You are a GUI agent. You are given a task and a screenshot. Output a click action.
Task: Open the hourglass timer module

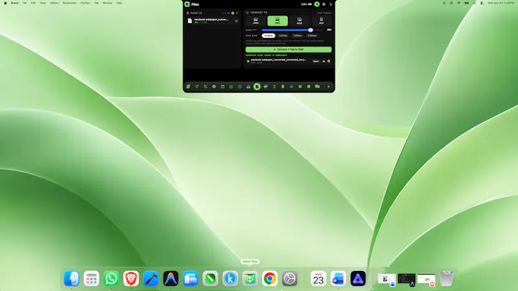pyautogui.click(x=274, y=87)
